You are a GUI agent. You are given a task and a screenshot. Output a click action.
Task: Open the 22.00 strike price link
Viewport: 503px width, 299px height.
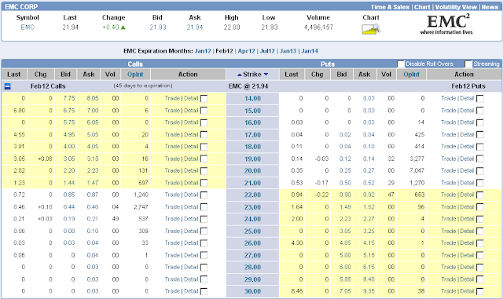(252, 195)
